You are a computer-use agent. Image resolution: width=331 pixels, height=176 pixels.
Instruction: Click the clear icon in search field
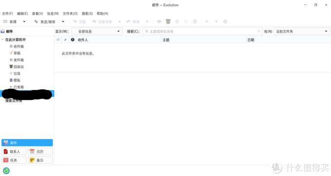pyautogui.click(x=258, y=32)
